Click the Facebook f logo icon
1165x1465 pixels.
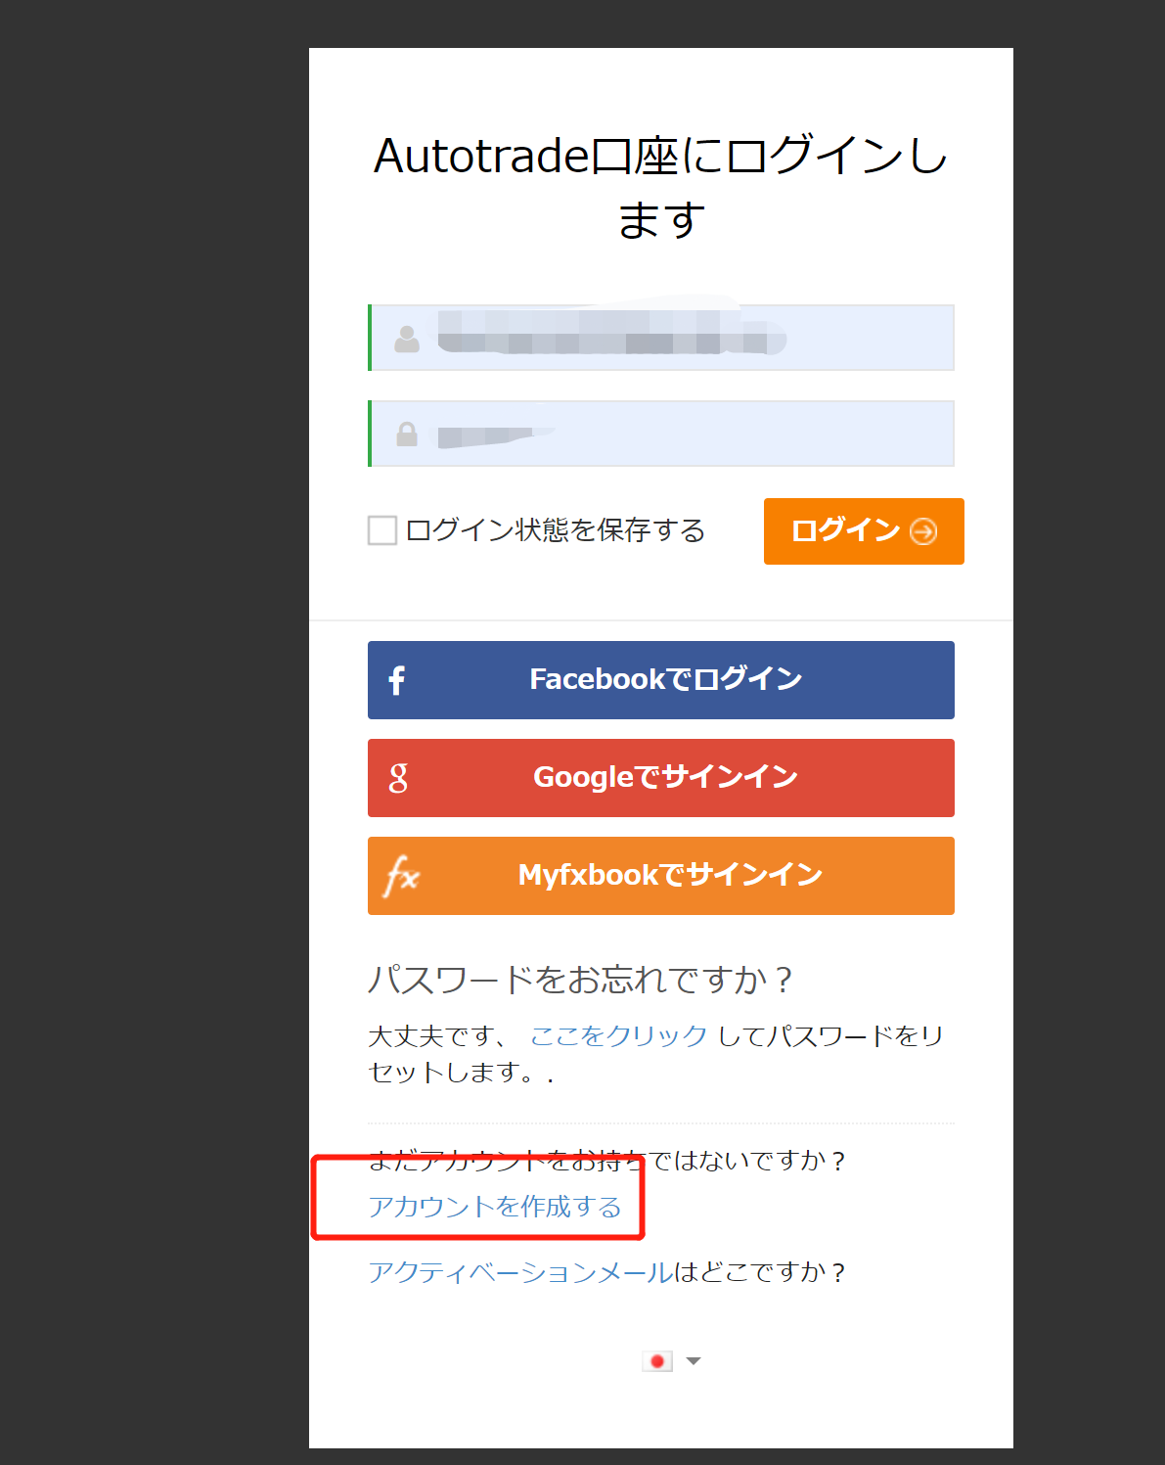[x=396, y=680]
